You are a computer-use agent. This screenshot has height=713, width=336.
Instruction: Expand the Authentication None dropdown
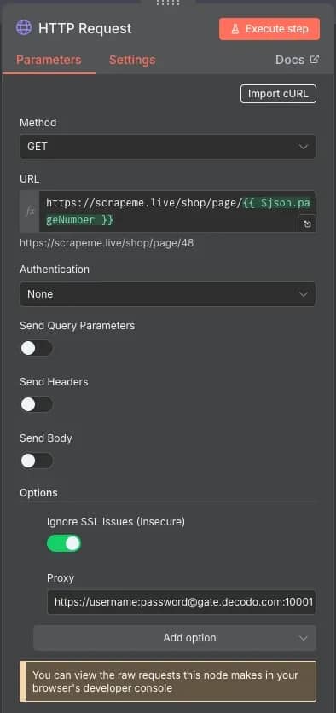coord(168,294)
